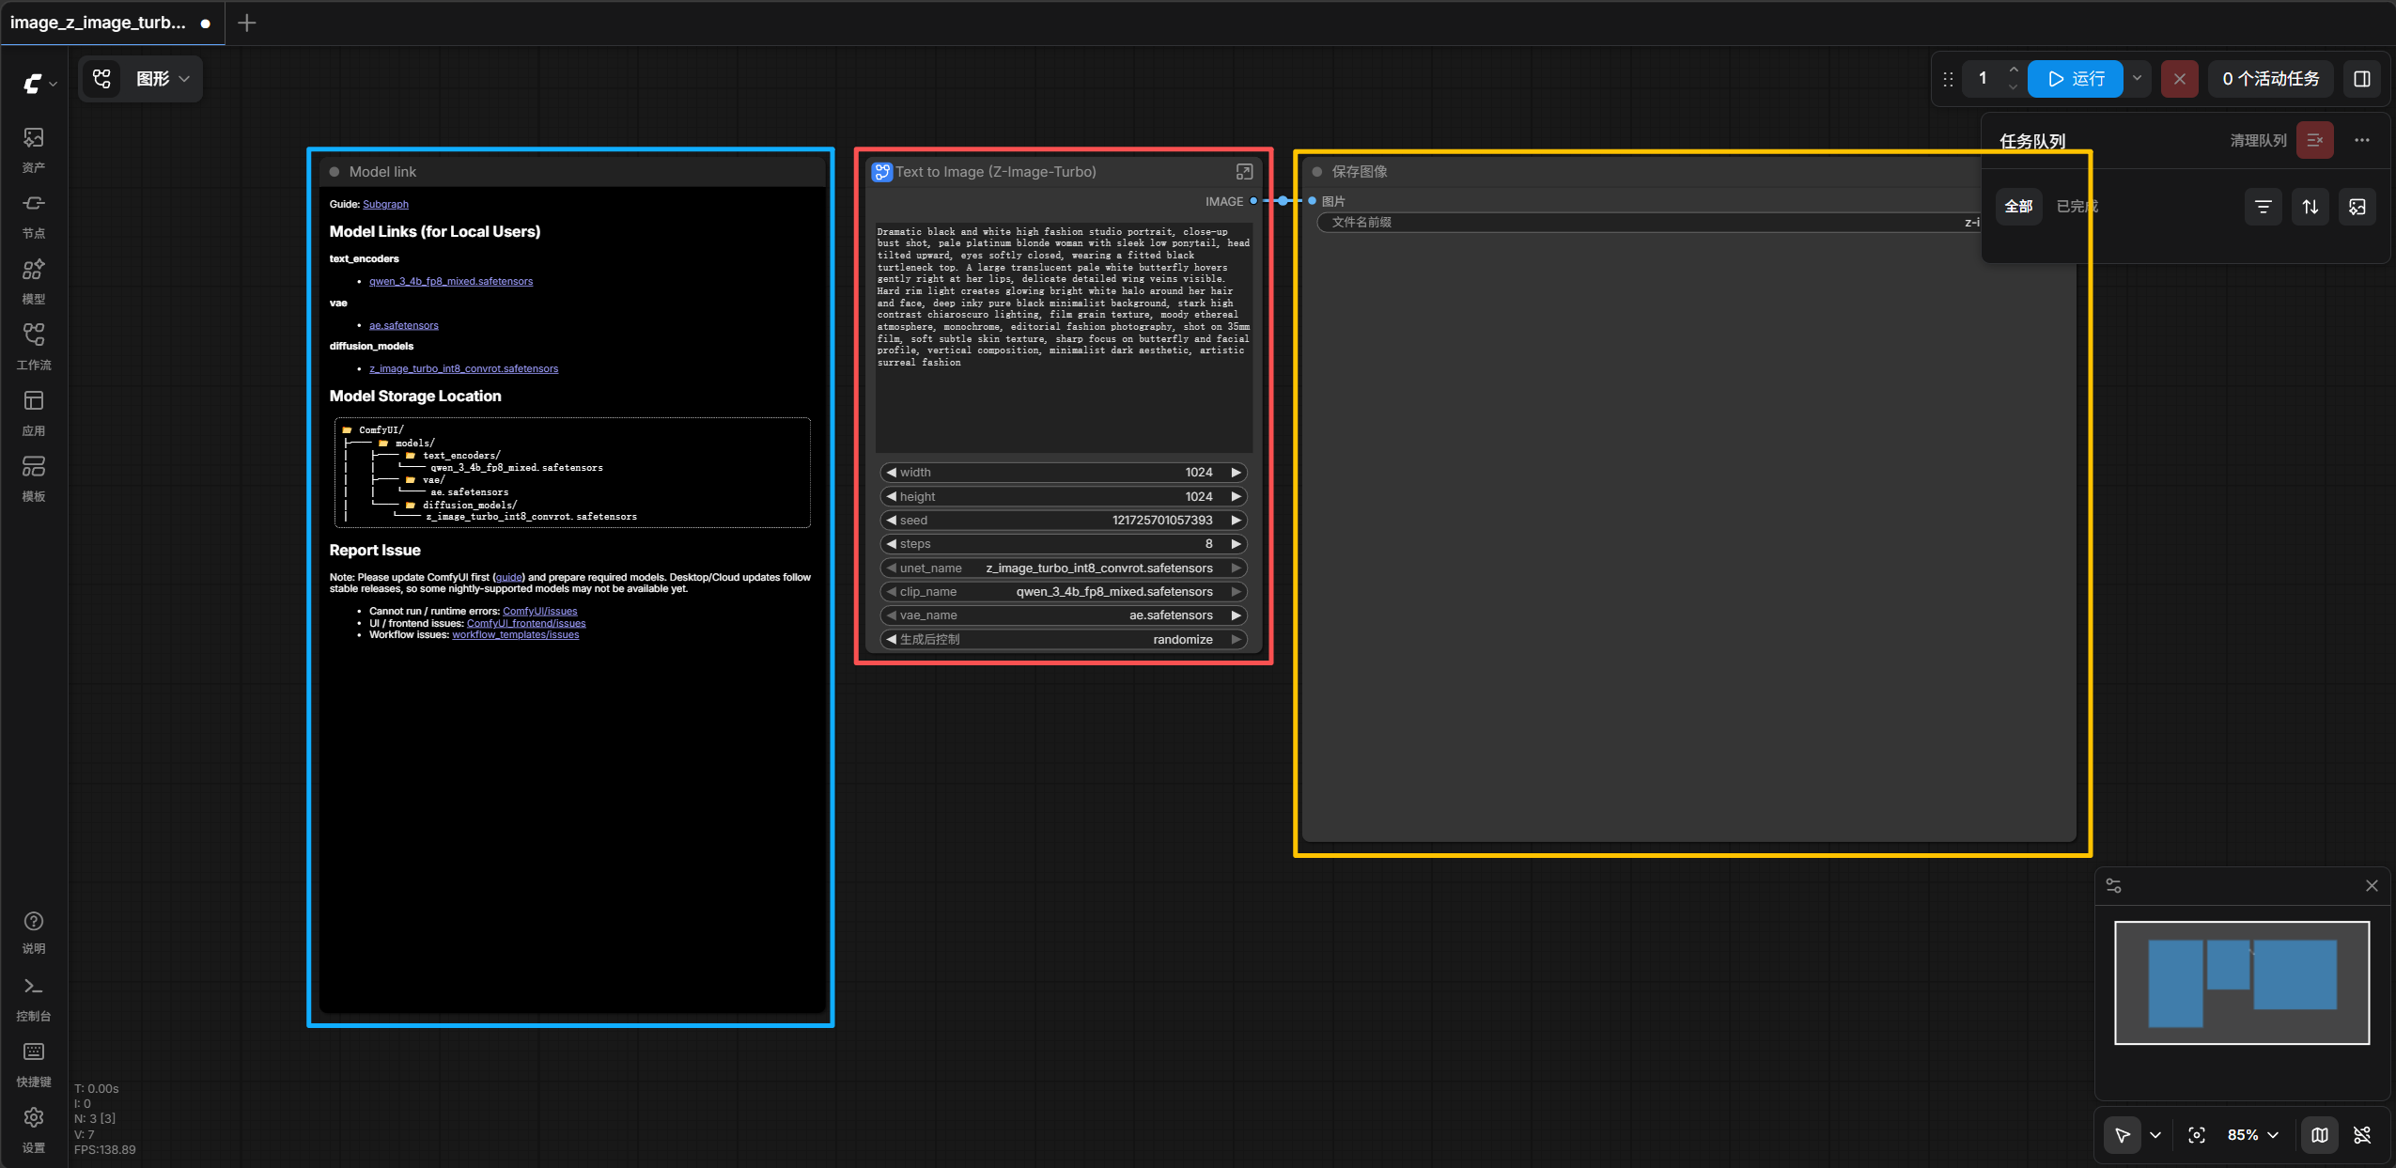Open the z_image_turbo_int8_convrot.safetensors link
The image size is (2396, 1168).
pyautogui.click(x=464, y=369)
